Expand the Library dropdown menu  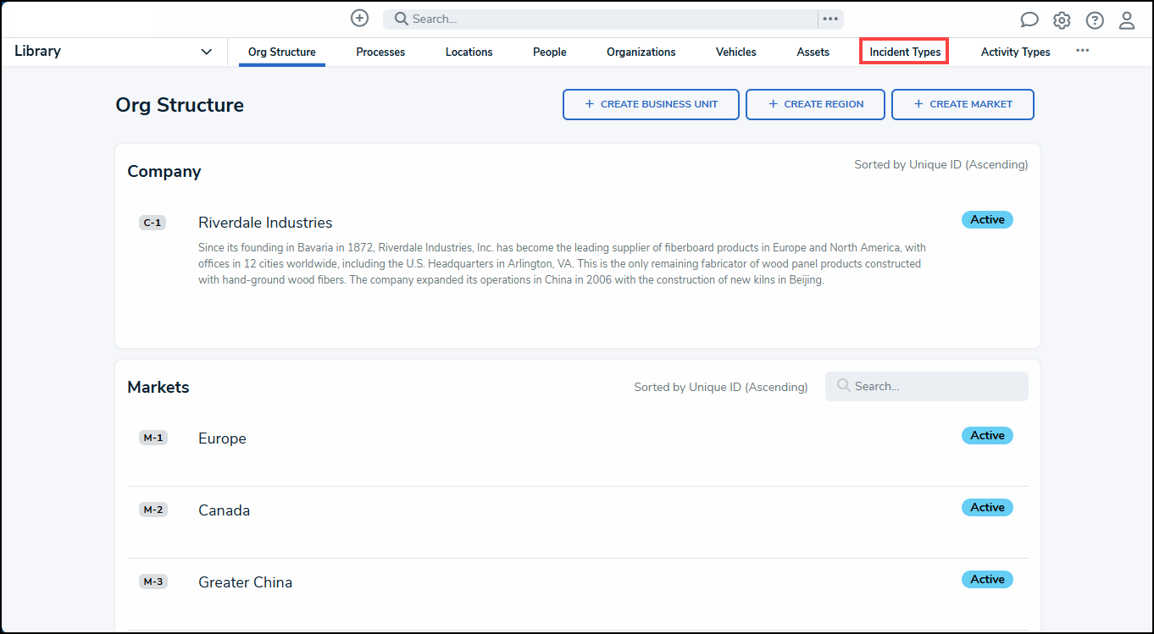[206, 52]
